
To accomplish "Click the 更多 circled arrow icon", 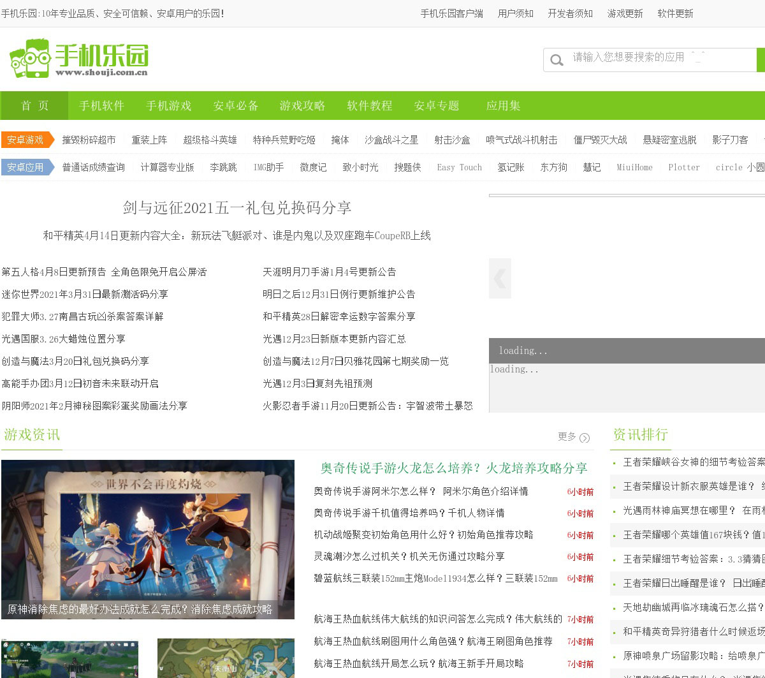I will coord(585,438).
